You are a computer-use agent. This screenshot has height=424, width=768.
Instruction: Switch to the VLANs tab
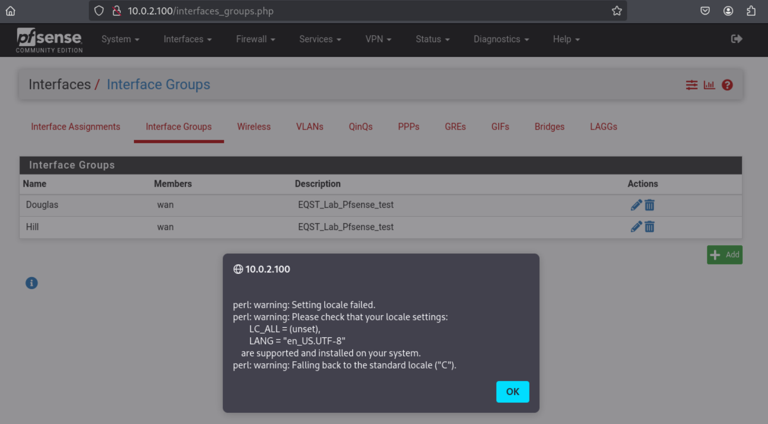(309, 127)
